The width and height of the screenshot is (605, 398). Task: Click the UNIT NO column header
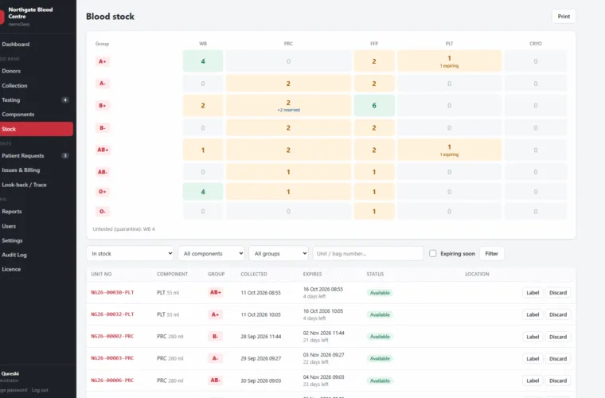coord(101,274)
